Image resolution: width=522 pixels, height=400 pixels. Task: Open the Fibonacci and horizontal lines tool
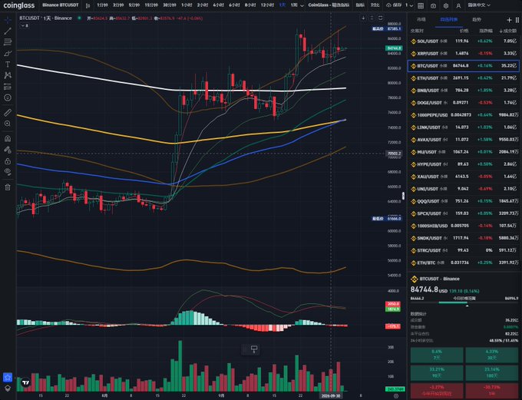[x=8, y=42]
